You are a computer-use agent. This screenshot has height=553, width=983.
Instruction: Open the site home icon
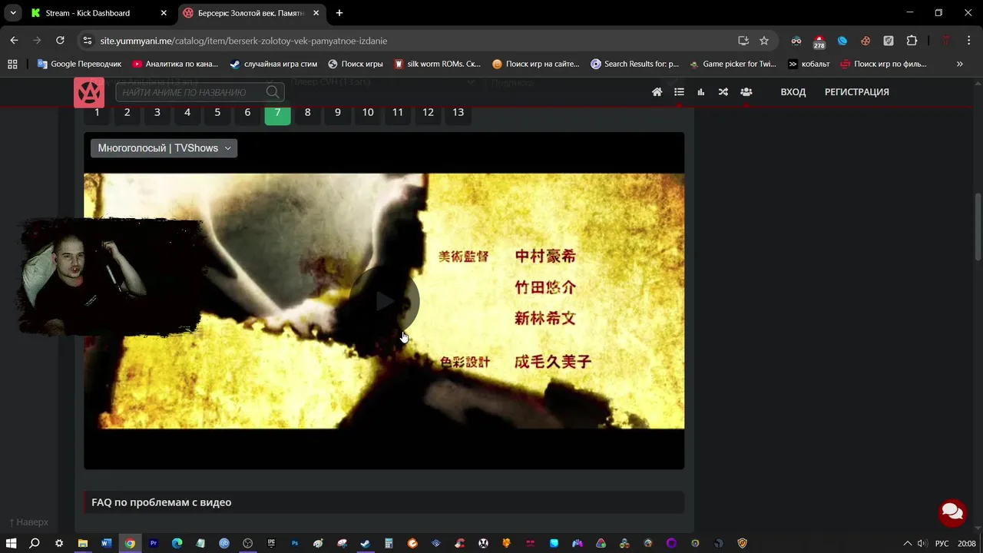(657, 92)
